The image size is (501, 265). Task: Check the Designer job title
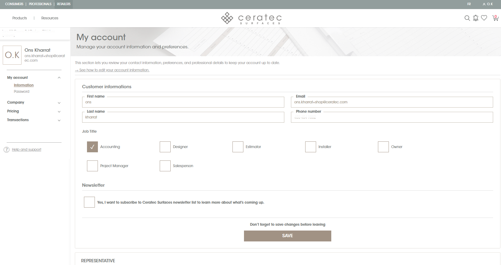(165, 147)
